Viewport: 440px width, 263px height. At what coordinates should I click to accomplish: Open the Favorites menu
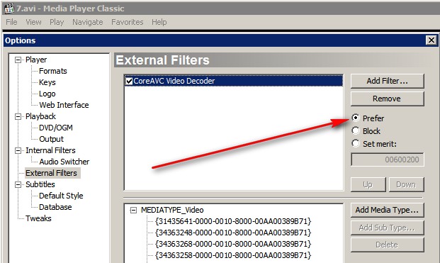click(x=127, y=22)
